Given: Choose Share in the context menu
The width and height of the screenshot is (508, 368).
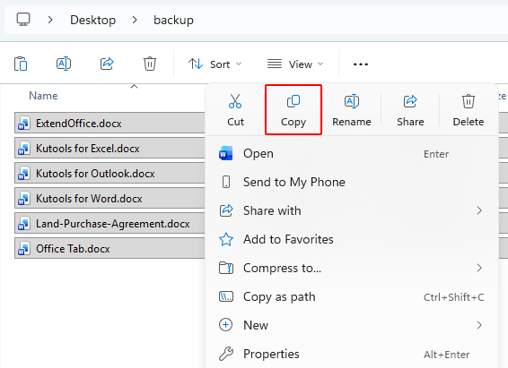Looking at the screenshot, I should pos(410,110).
